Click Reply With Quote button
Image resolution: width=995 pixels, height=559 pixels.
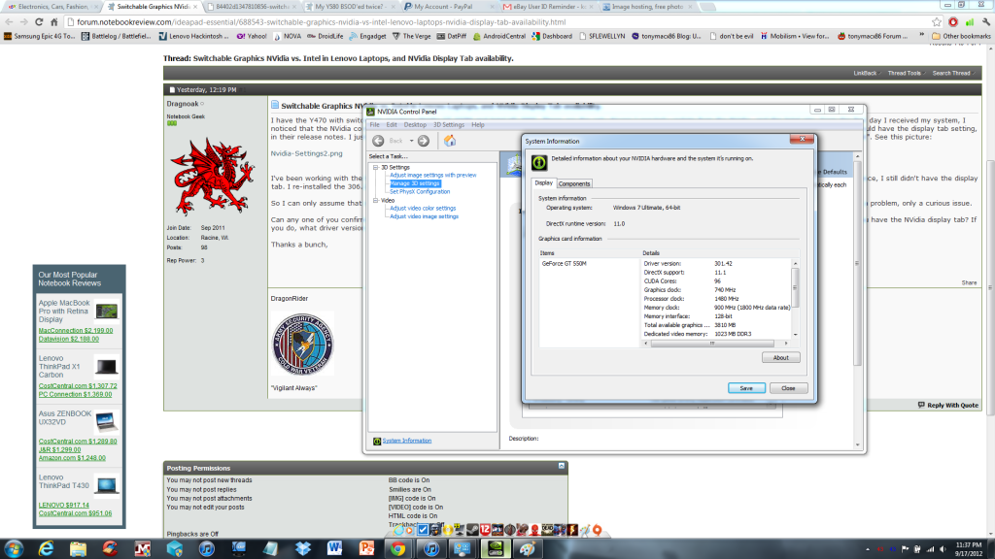948,405
